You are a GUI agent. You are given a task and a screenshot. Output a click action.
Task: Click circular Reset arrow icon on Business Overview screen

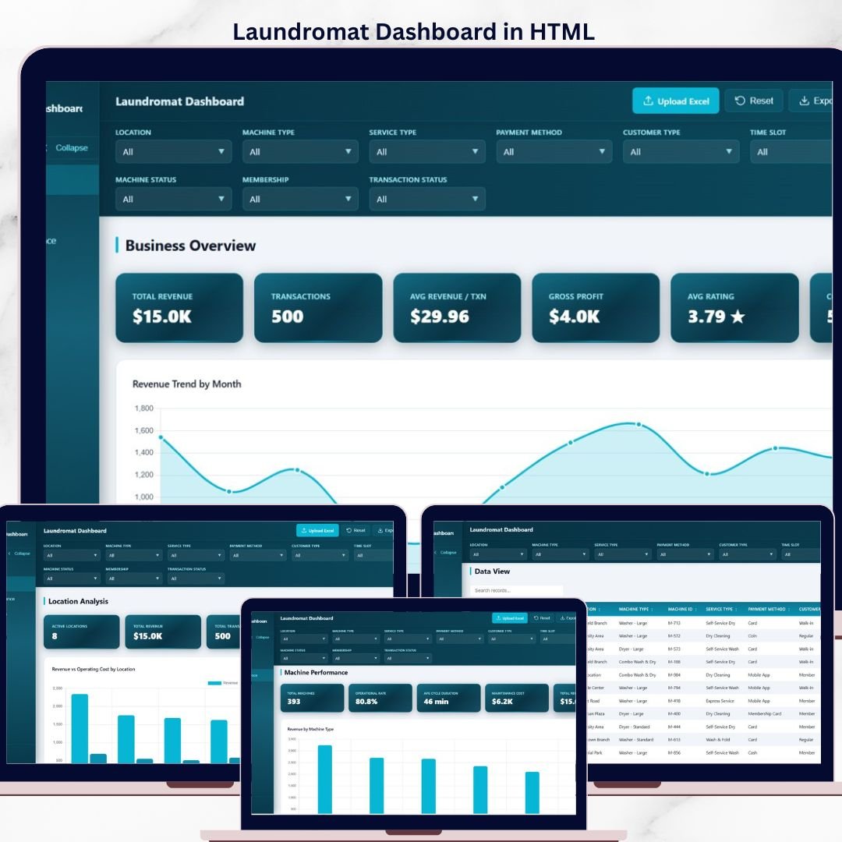point(740,101)
